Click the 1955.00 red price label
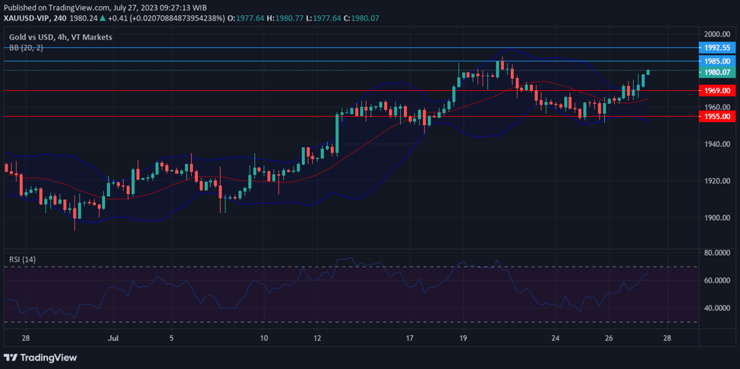 (716, 116)
